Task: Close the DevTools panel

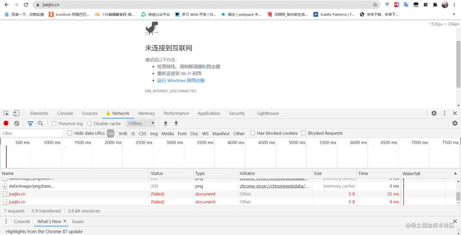Action: tap(455, 113)
